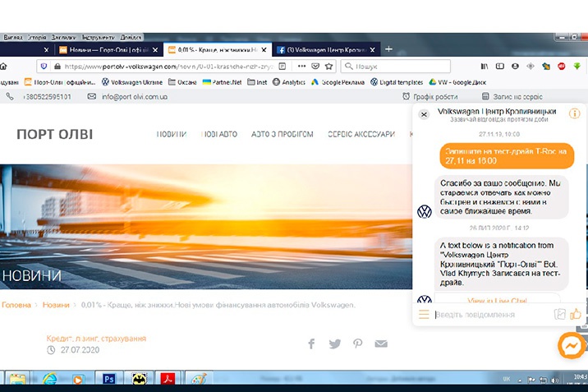Share article via email envelope icon
Image resolution: width=588 pixels, height=392 pixels.
381,344
